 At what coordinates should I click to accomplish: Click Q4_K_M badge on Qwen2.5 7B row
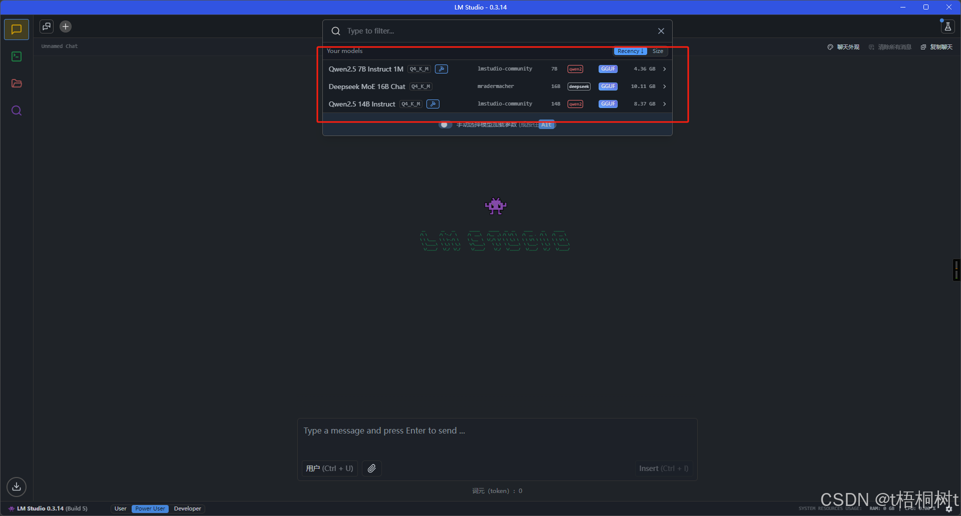(x=419, y=69)
